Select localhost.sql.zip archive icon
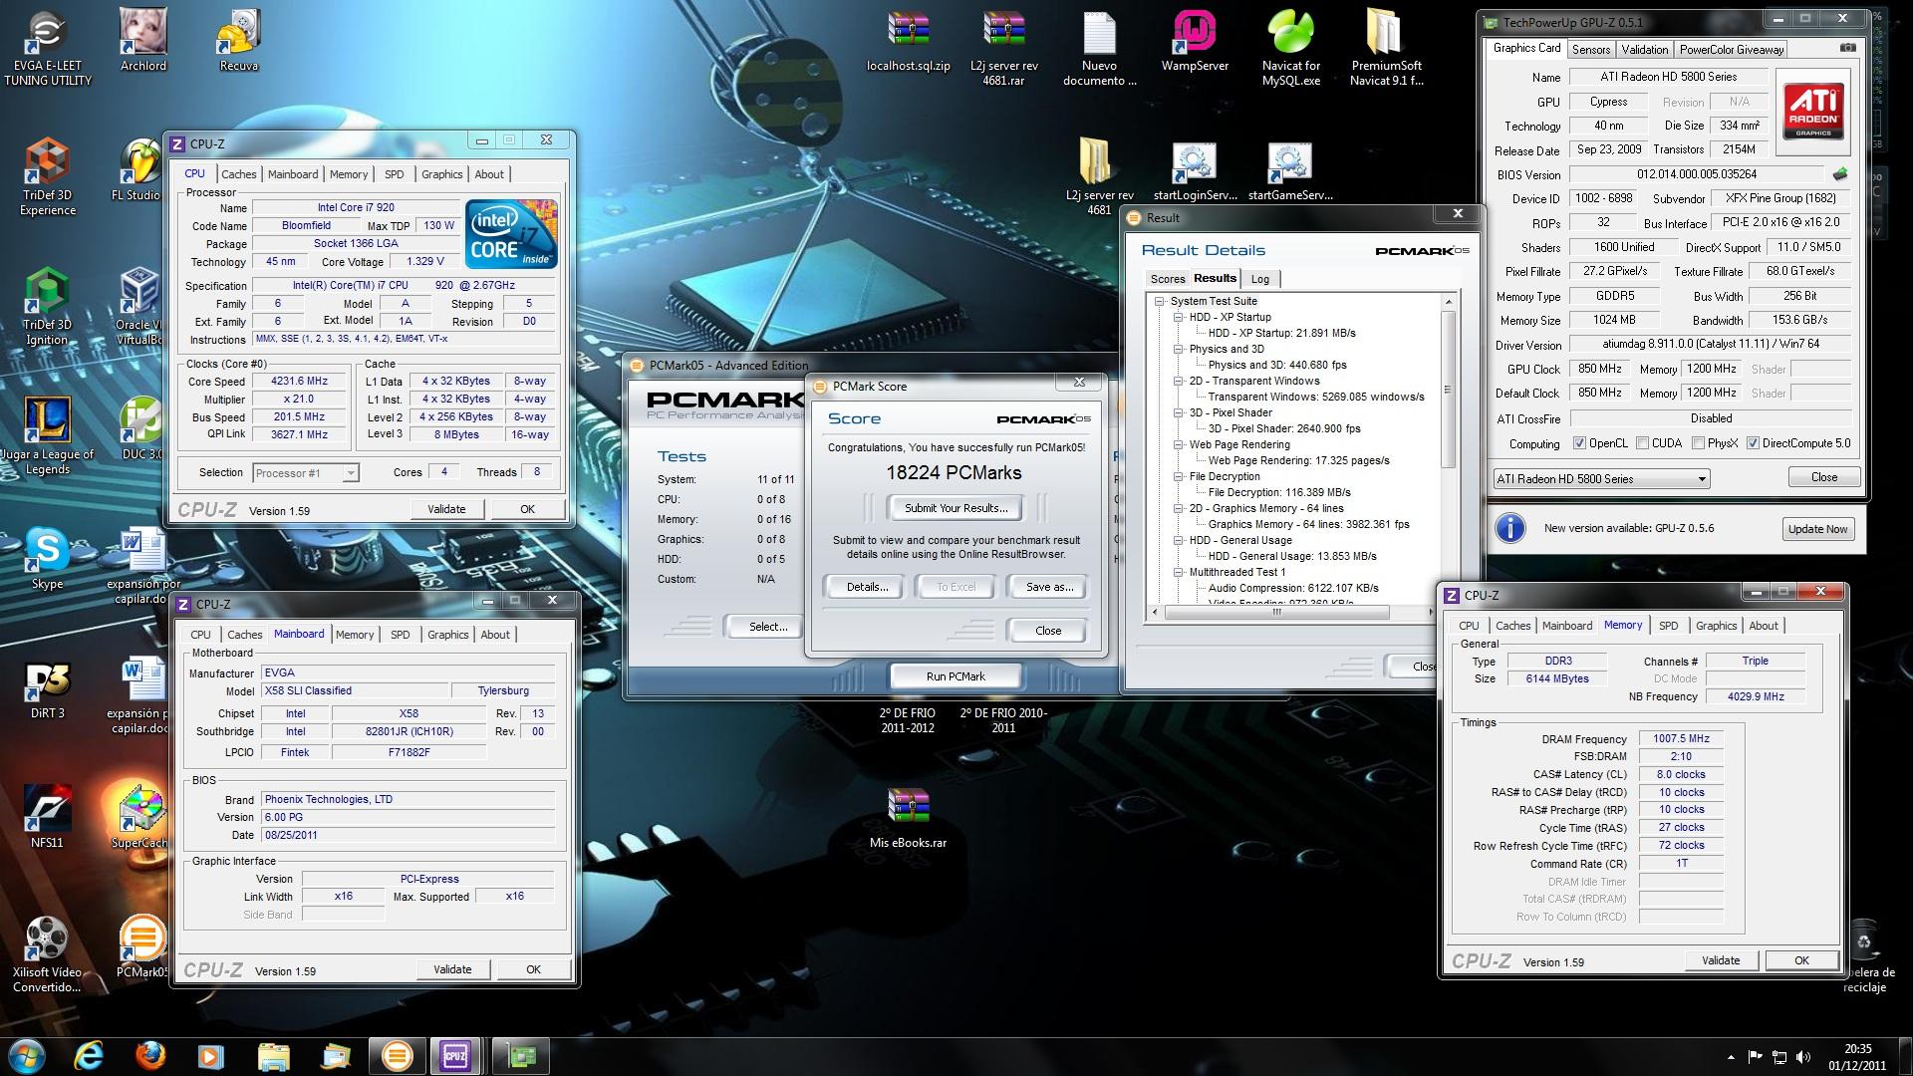1913x1076 pixels. 908,40
